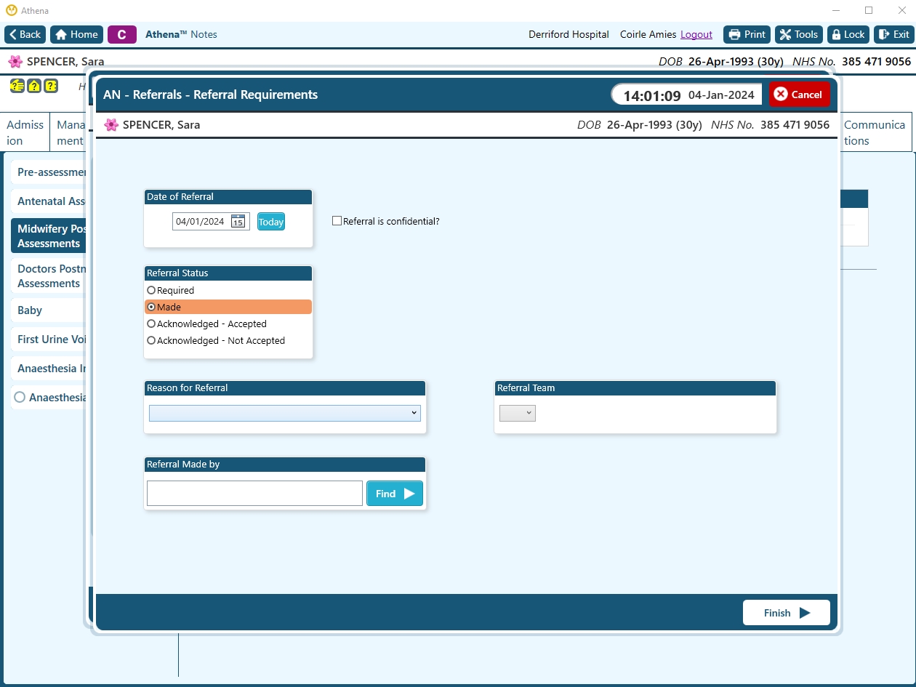
Task: Select Anaesthesia sidebar item without radio circle
Action: tap(49, 369)
